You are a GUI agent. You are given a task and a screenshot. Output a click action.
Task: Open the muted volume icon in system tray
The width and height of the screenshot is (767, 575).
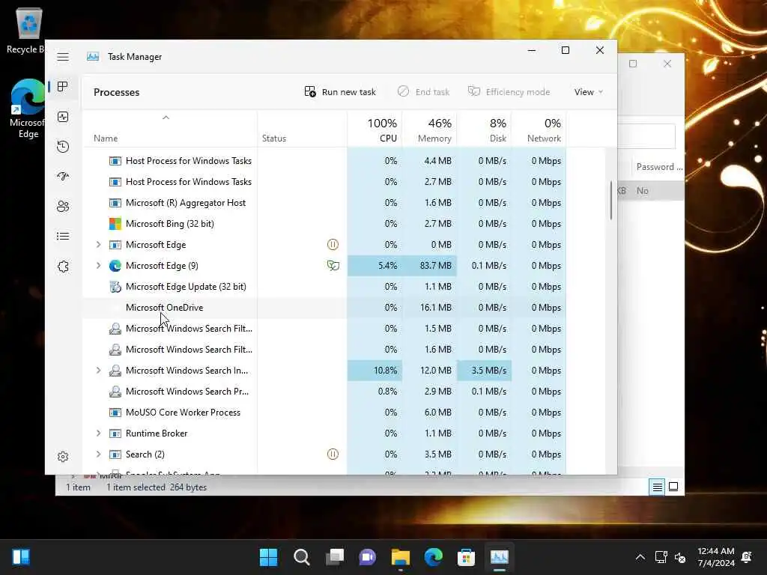tap(680, 557)
